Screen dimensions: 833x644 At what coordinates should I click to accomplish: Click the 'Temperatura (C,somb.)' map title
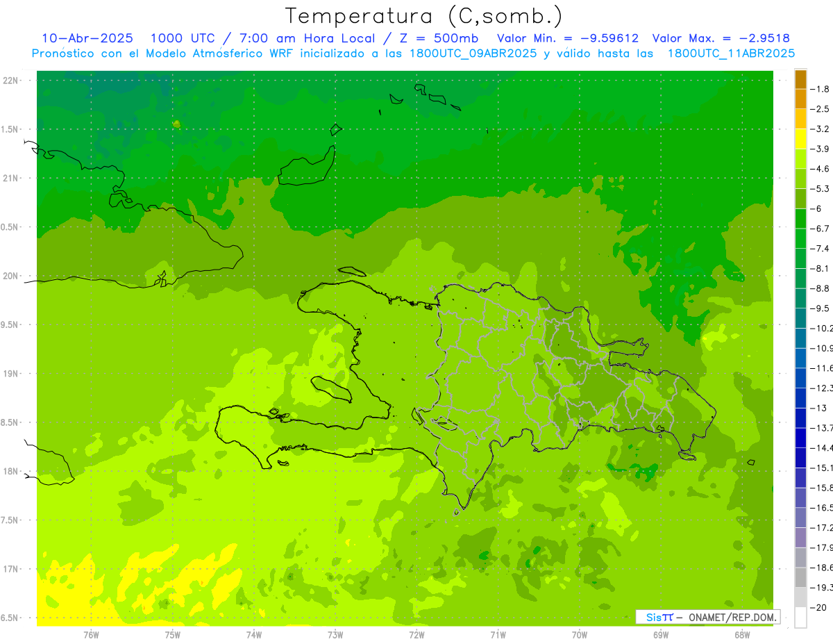(x=423, y=16)
